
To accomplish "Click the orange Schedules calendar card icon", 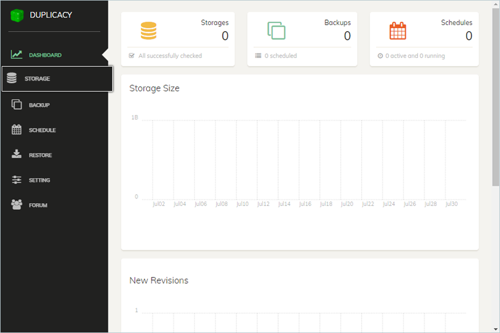I will (x=398, y=31).
